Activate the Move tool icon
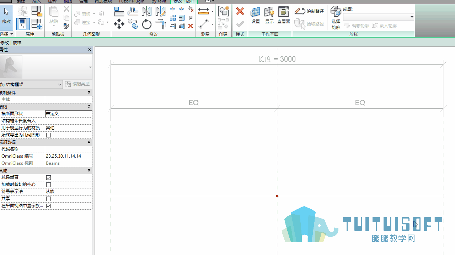 119,24
